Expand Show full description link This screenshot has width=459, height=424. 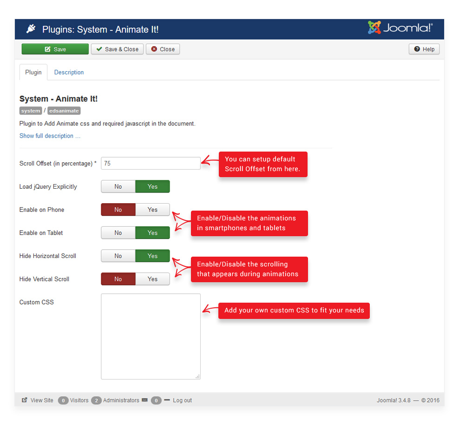point(50,136)
